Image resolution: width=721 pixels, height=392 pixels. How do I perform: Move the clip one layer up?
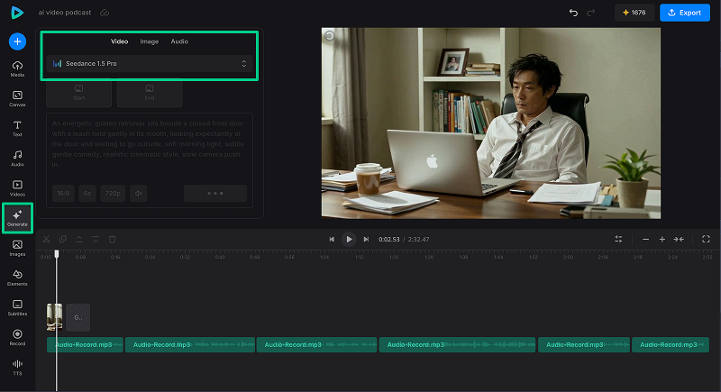79,239
